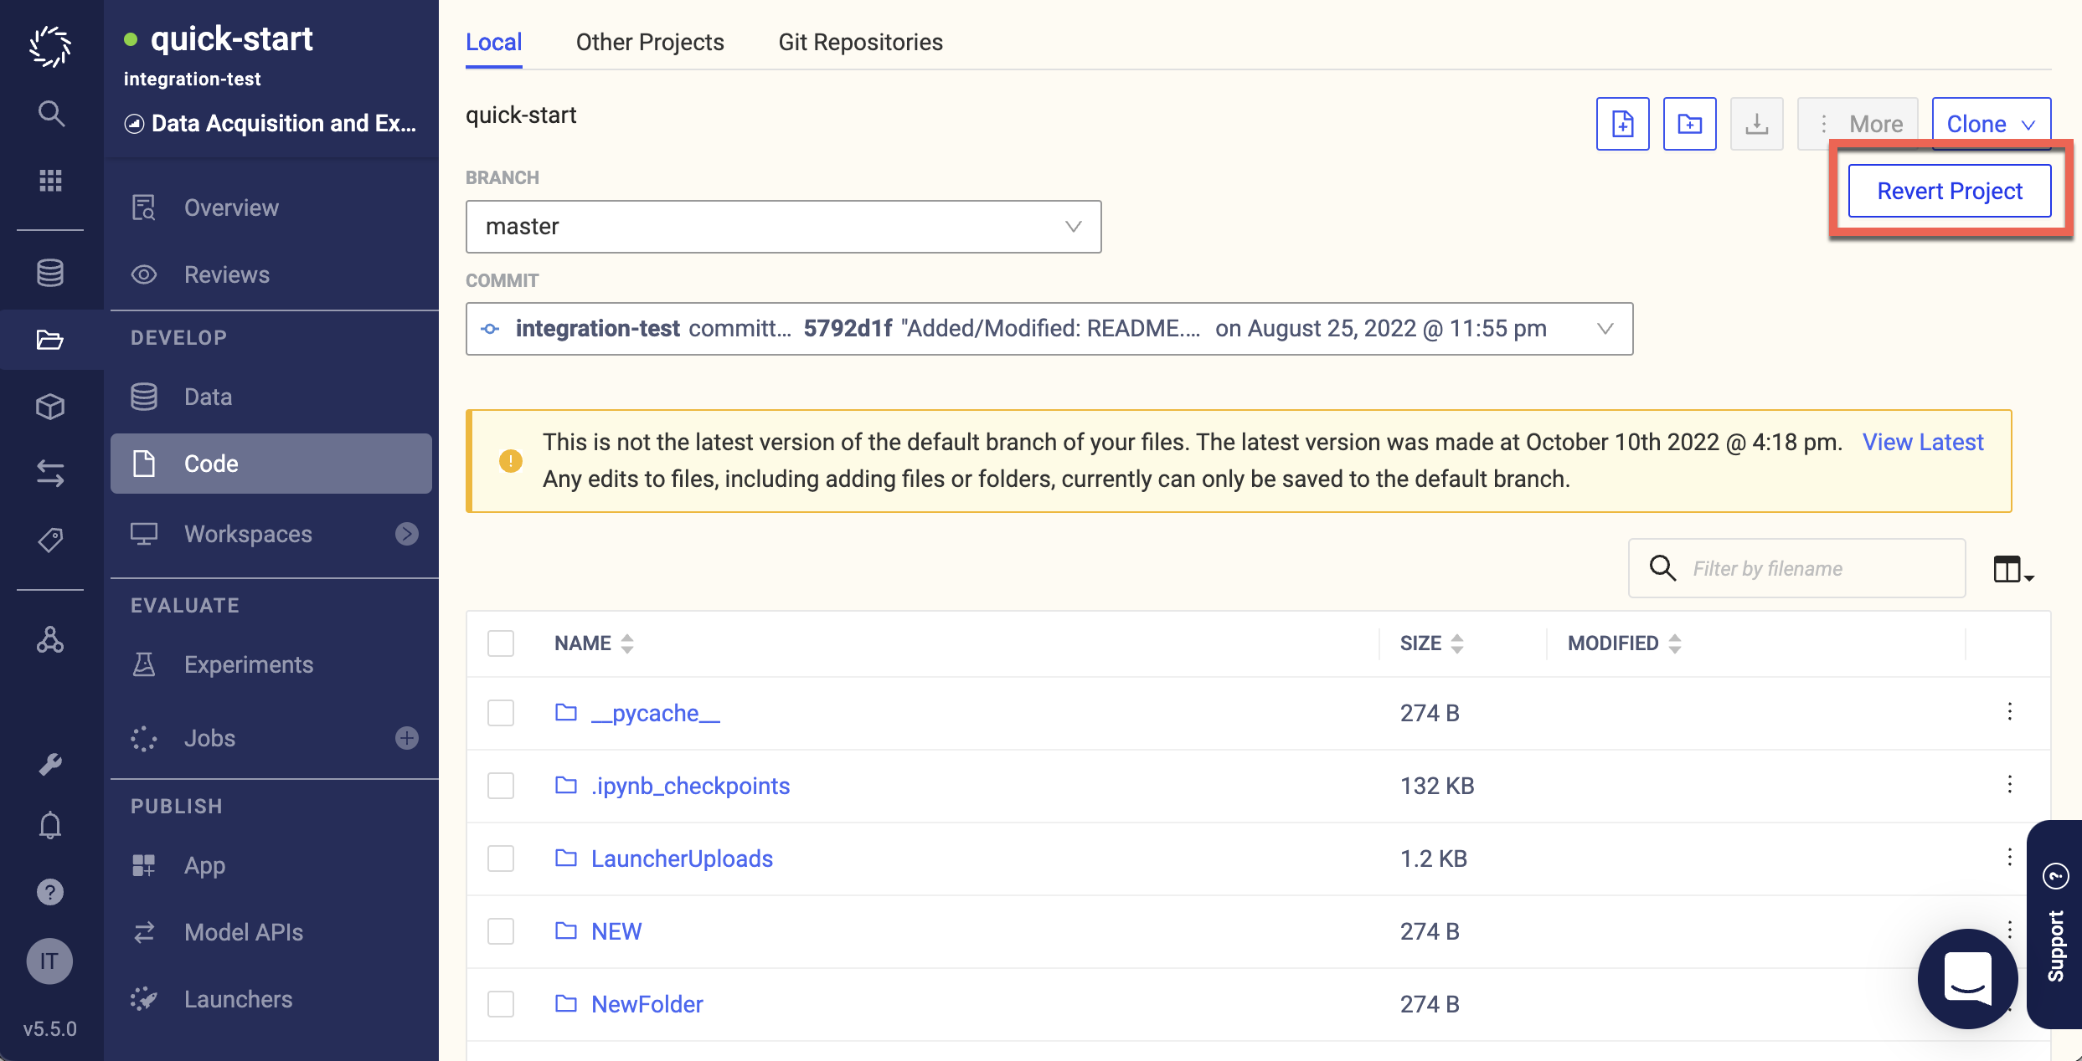The height and width of the screenshot is (1061, 2082).
Task: Click the quick-start project title
Action: click(231, 38)
